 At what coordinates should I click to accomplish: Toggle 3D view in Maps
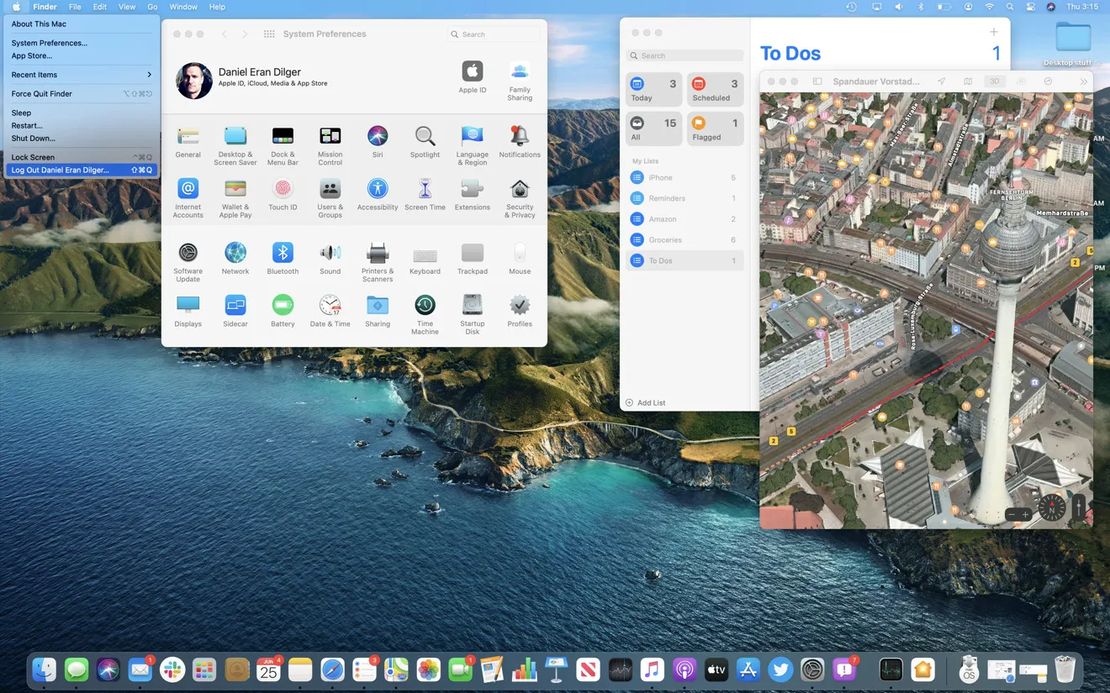995,81
